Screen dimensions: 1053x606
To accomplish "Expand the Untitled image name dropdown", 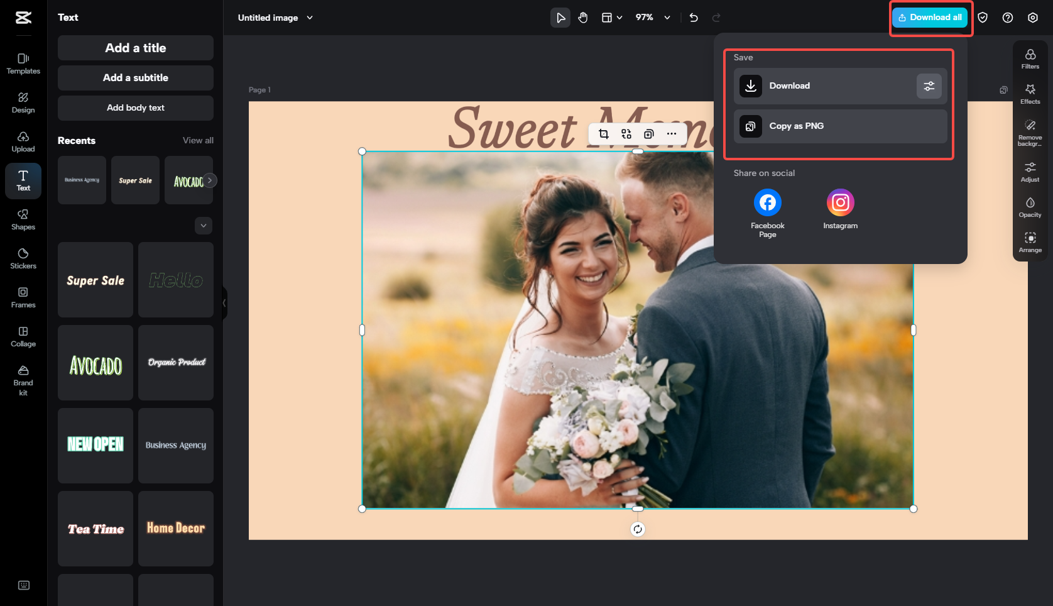I will [x=309, y=18].
